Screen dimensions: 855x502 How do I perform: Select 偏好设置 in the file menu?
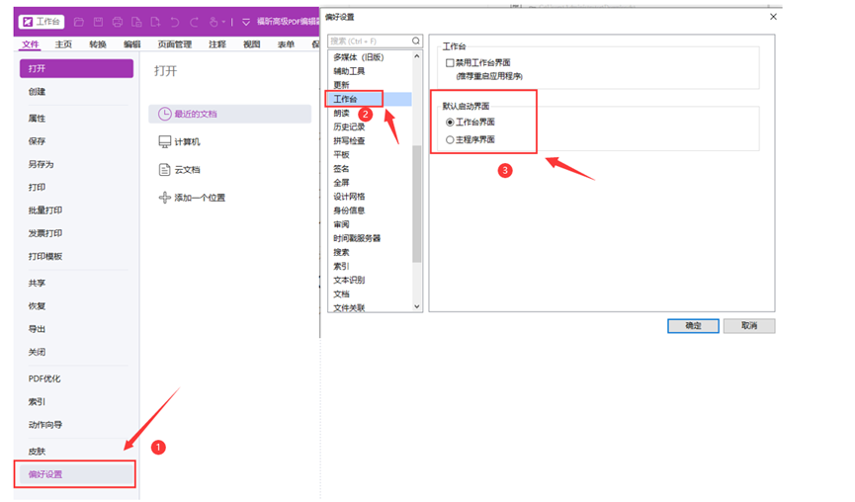click(x=76, y=474)
